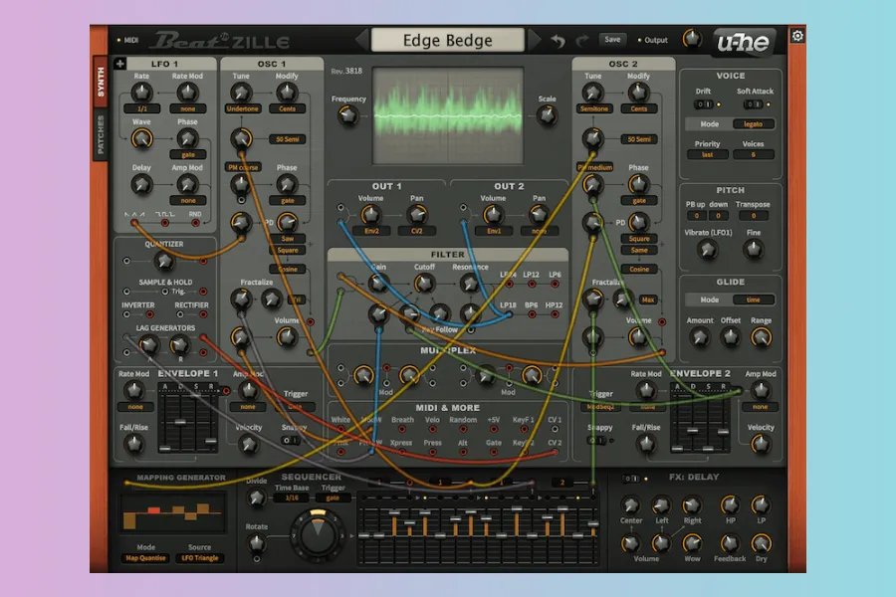Open OSC 2 Tune 'Semitone' selector
The height and width of the screenshot is (597, 896).
coord(594,108)
